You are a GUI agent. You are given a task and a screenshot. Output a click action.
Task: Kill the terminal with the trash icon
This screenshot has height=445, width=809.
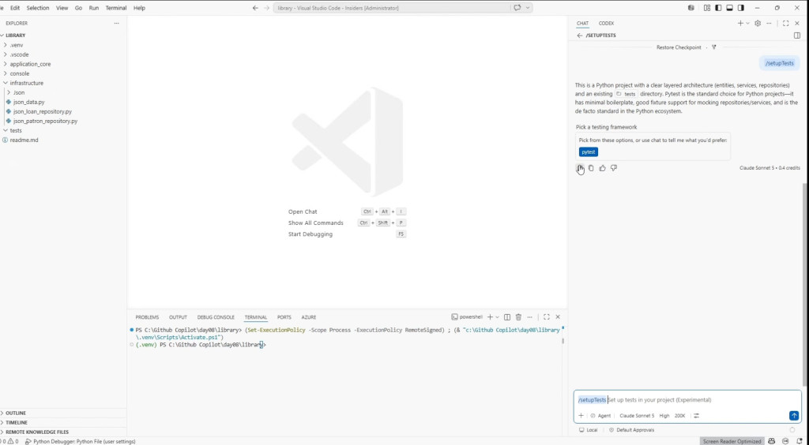[518, 317]
